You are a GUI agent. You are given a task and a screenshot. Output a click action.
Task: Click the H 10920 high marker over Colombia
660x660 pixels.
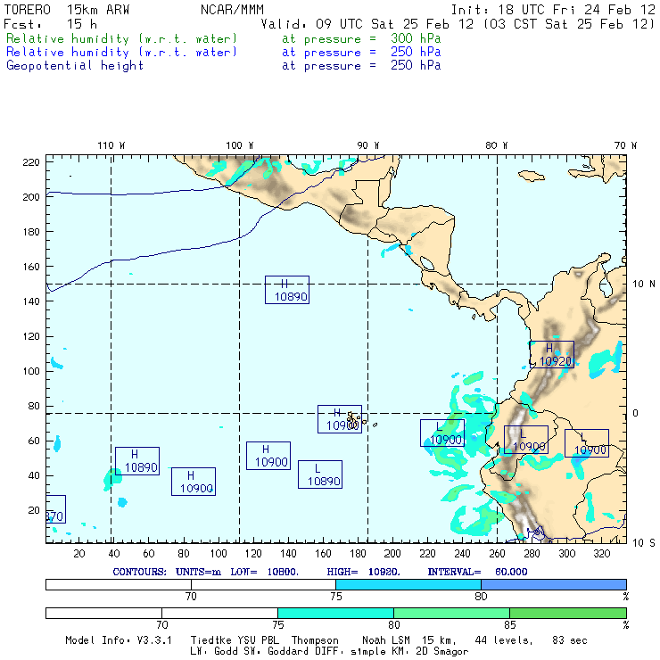click(x=551, y=354)
